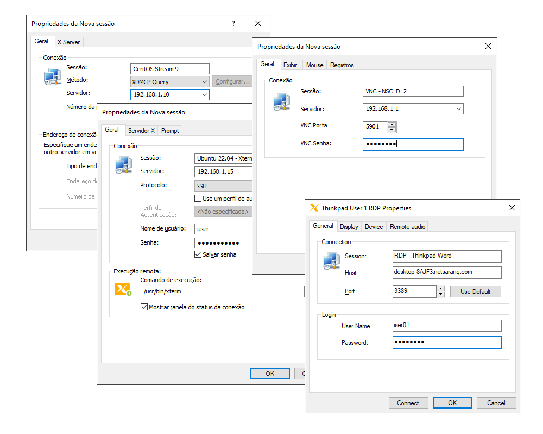This screenshot has width=543, height=434.
Task: Open Perfil de Autenticação dropdown
Action: click(223, 212)
